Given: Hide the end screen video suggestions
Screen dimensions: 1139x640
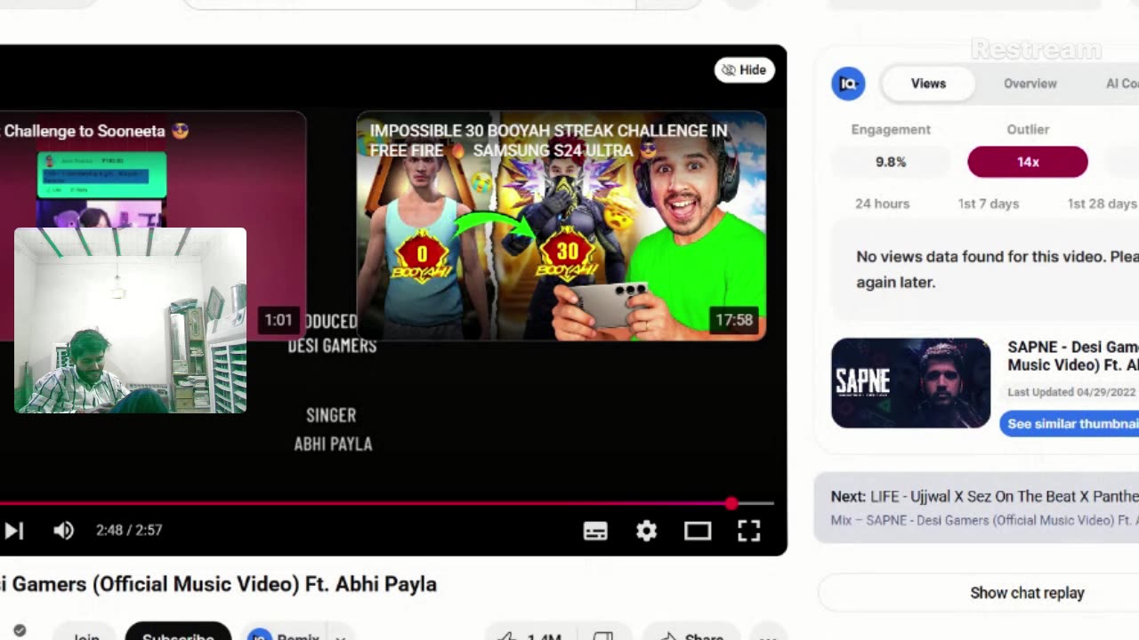Looking at the screenshot, I should coord(745,70).
